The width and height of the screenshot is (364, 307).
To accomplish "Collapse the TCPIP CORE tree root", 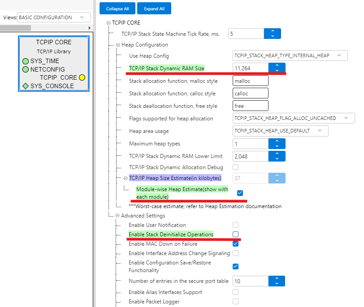I will (x=108, y=23).
